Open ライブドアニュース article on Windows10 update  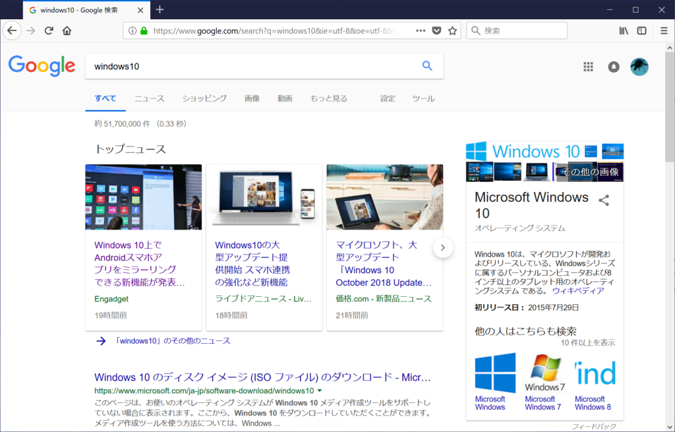[252, 264]
